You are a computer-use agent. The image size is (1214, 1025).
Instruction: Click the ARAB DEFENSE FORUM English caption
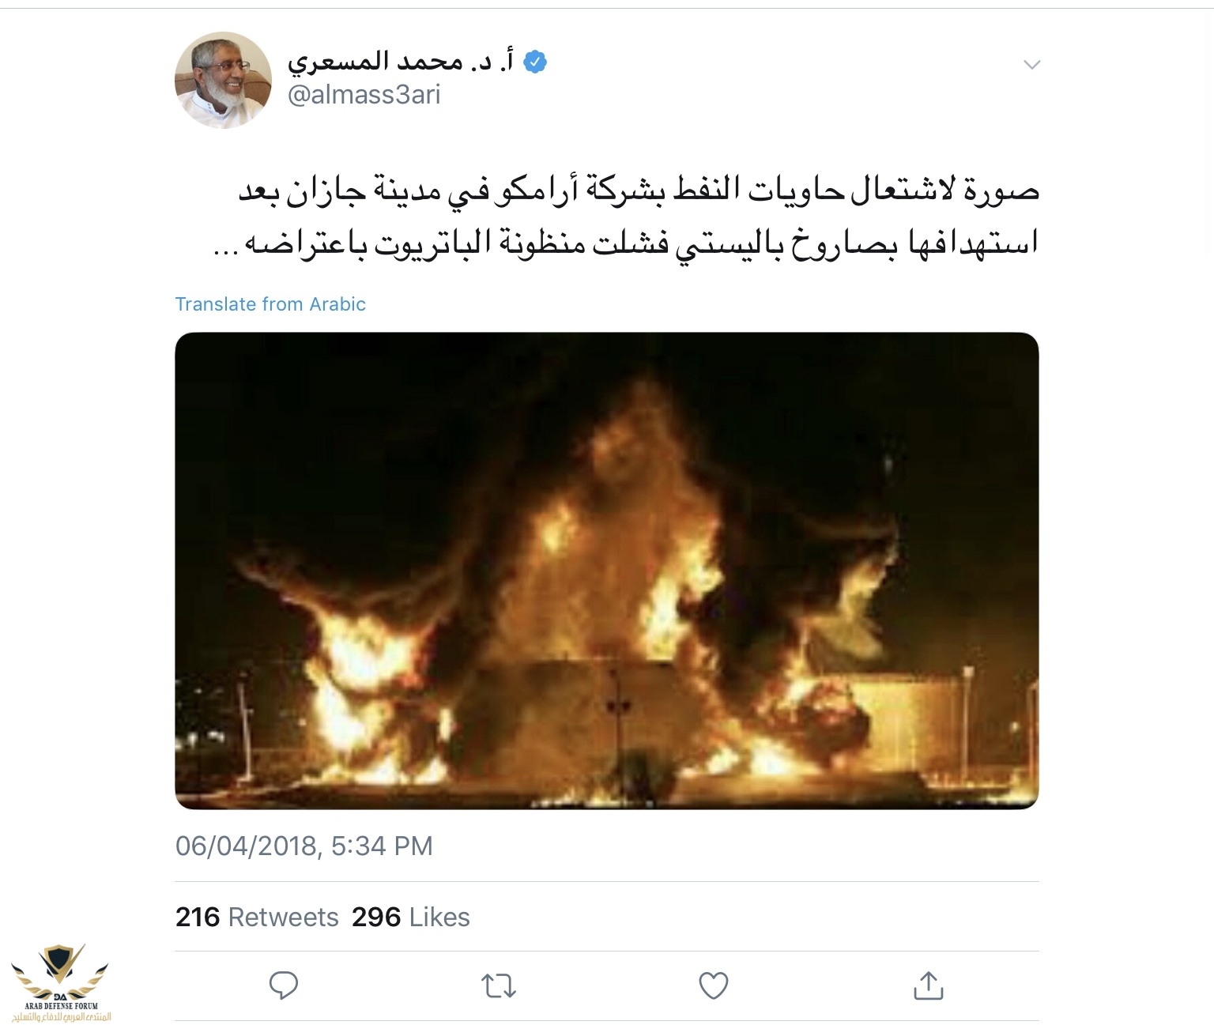click(61, 1006)
